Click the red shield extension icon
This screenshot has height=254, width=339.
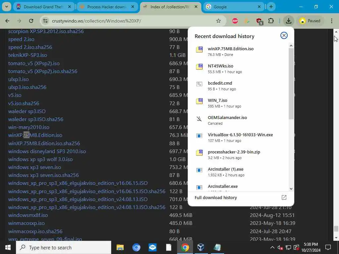[x=259, y=21]
